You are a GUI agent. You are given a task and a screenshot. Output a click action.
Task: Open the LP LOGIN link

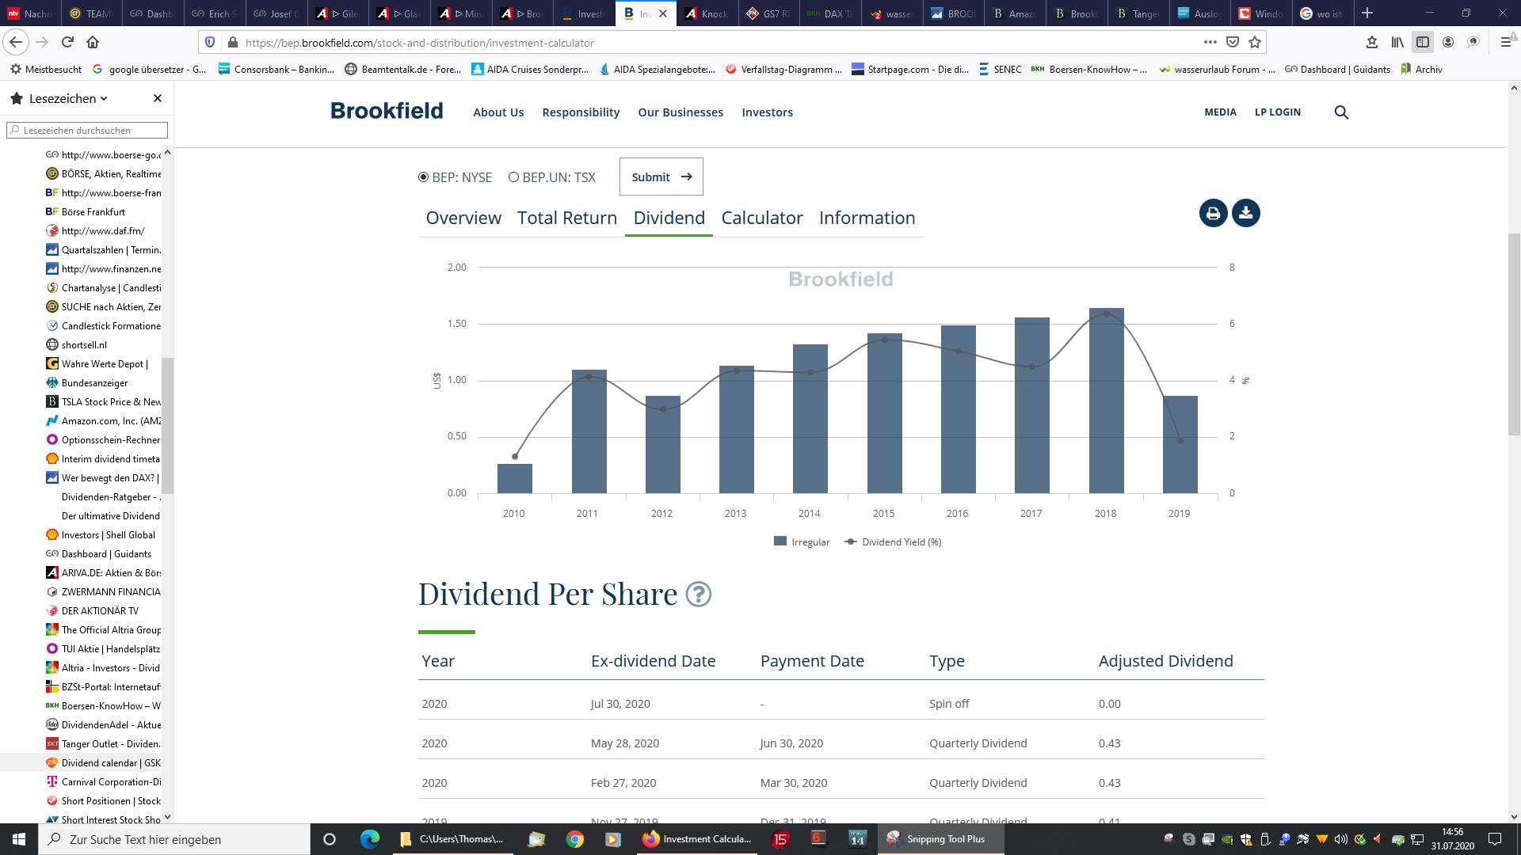[1277, 112]
